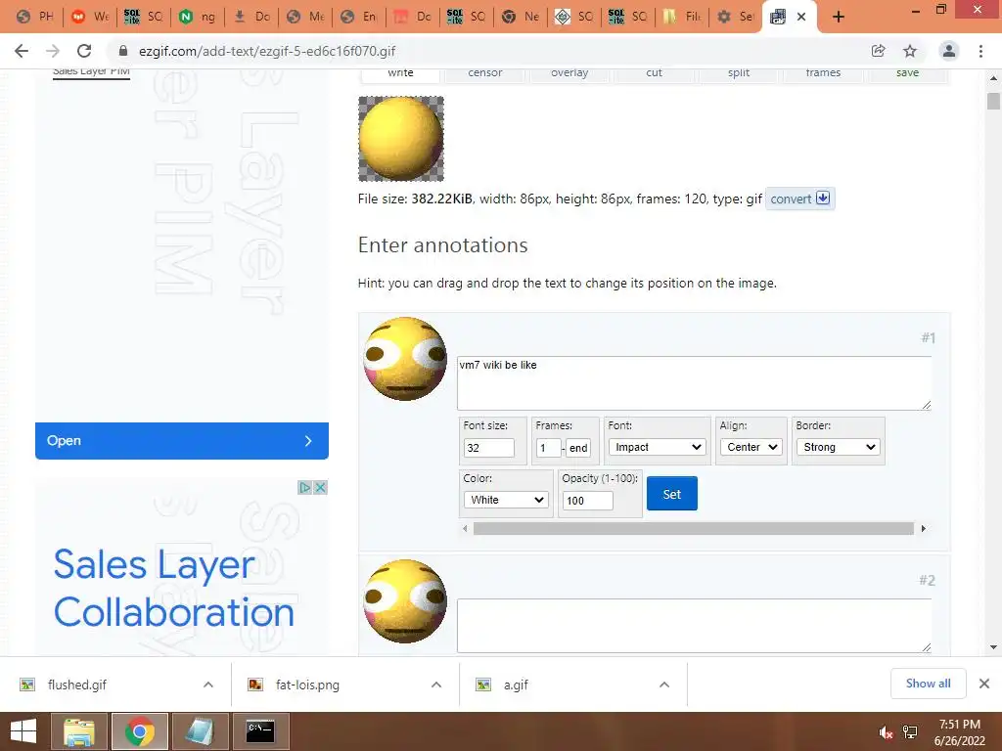The height and width of the screenshot is (751, 1002).
Task: Open the 'save' tool tab
Action: tap(907, 73)
